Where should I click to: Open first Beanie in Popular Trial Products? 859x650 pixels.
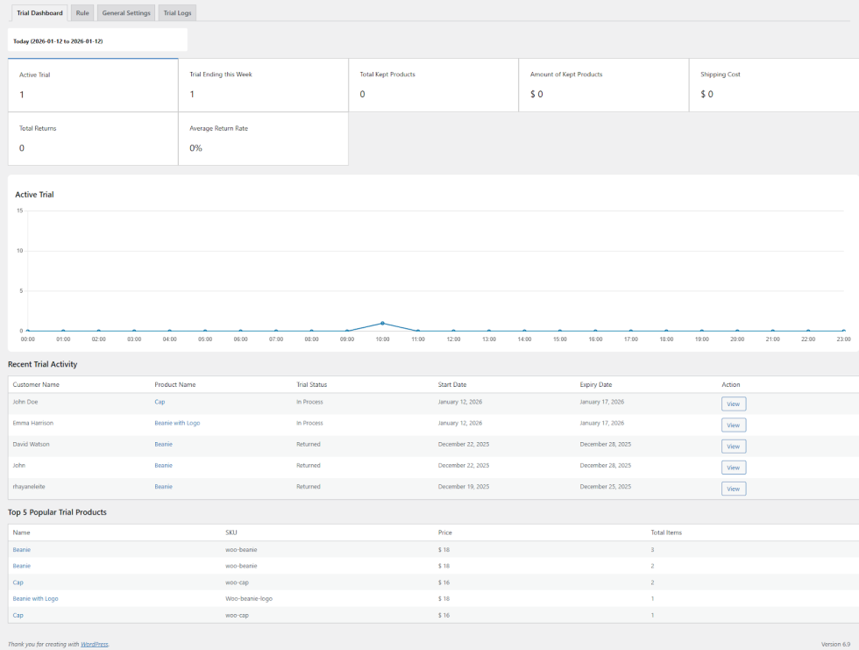(x=22, y=550)
